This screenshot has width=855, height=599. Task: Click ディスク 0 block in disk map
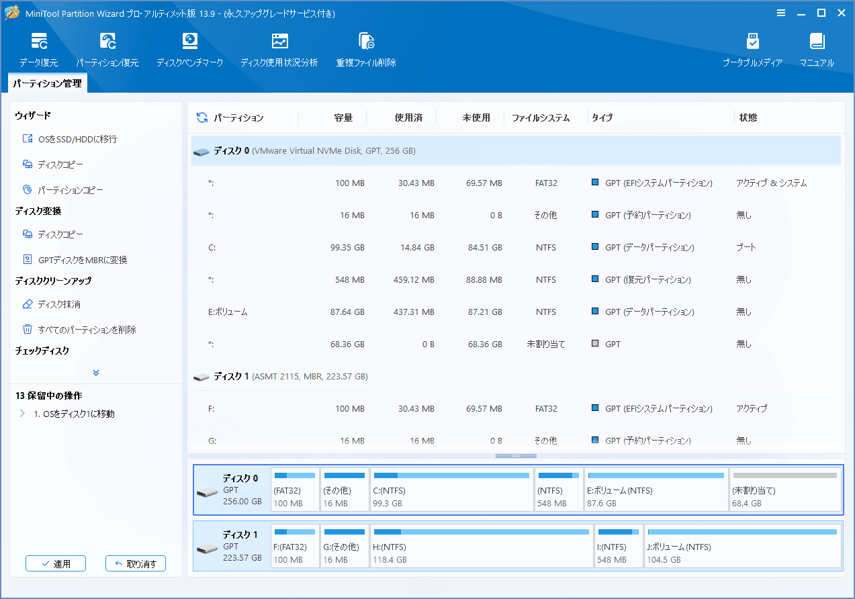pyautogui.click(x=232, y=490)
